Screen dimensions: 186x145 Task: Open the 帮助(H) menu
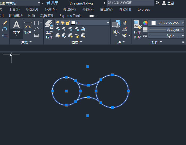[x=125, y=9]
